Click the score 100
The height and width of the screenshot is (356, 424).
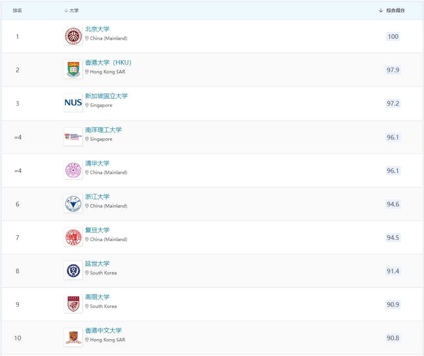coord(393,37)
